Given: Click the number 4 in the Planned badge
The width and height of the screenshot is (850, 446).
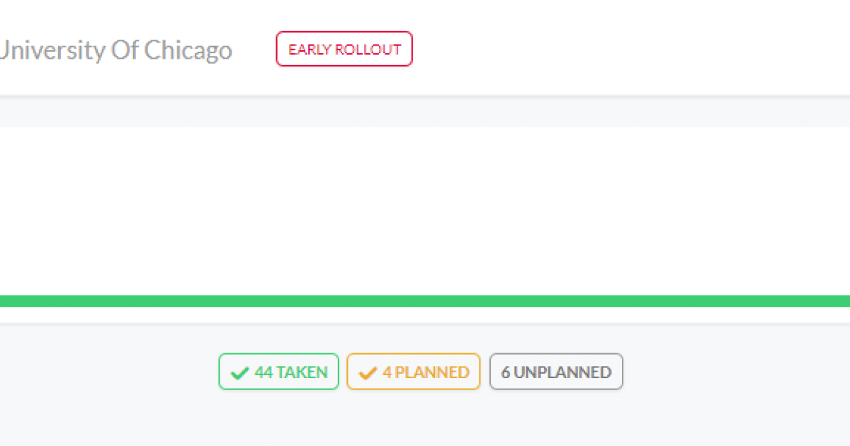Looking at the screenshot, I should 387,372.
